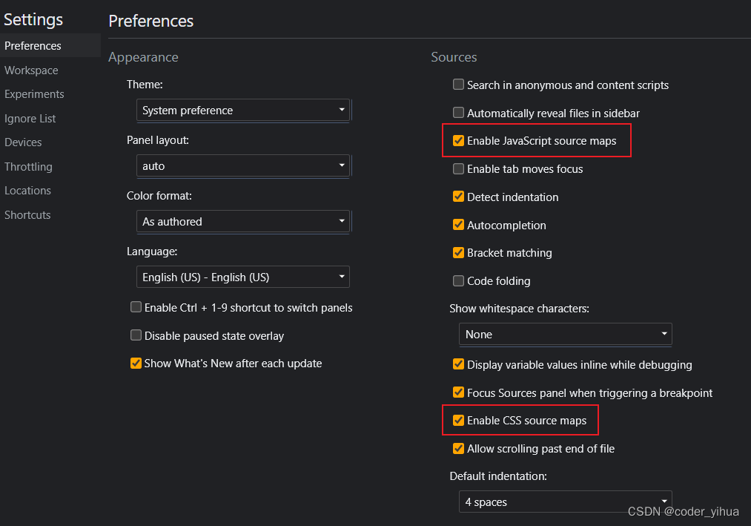Screen dimensions: 751x526
Task: Check Disable paused state overlay
Action: pos(136,335)
